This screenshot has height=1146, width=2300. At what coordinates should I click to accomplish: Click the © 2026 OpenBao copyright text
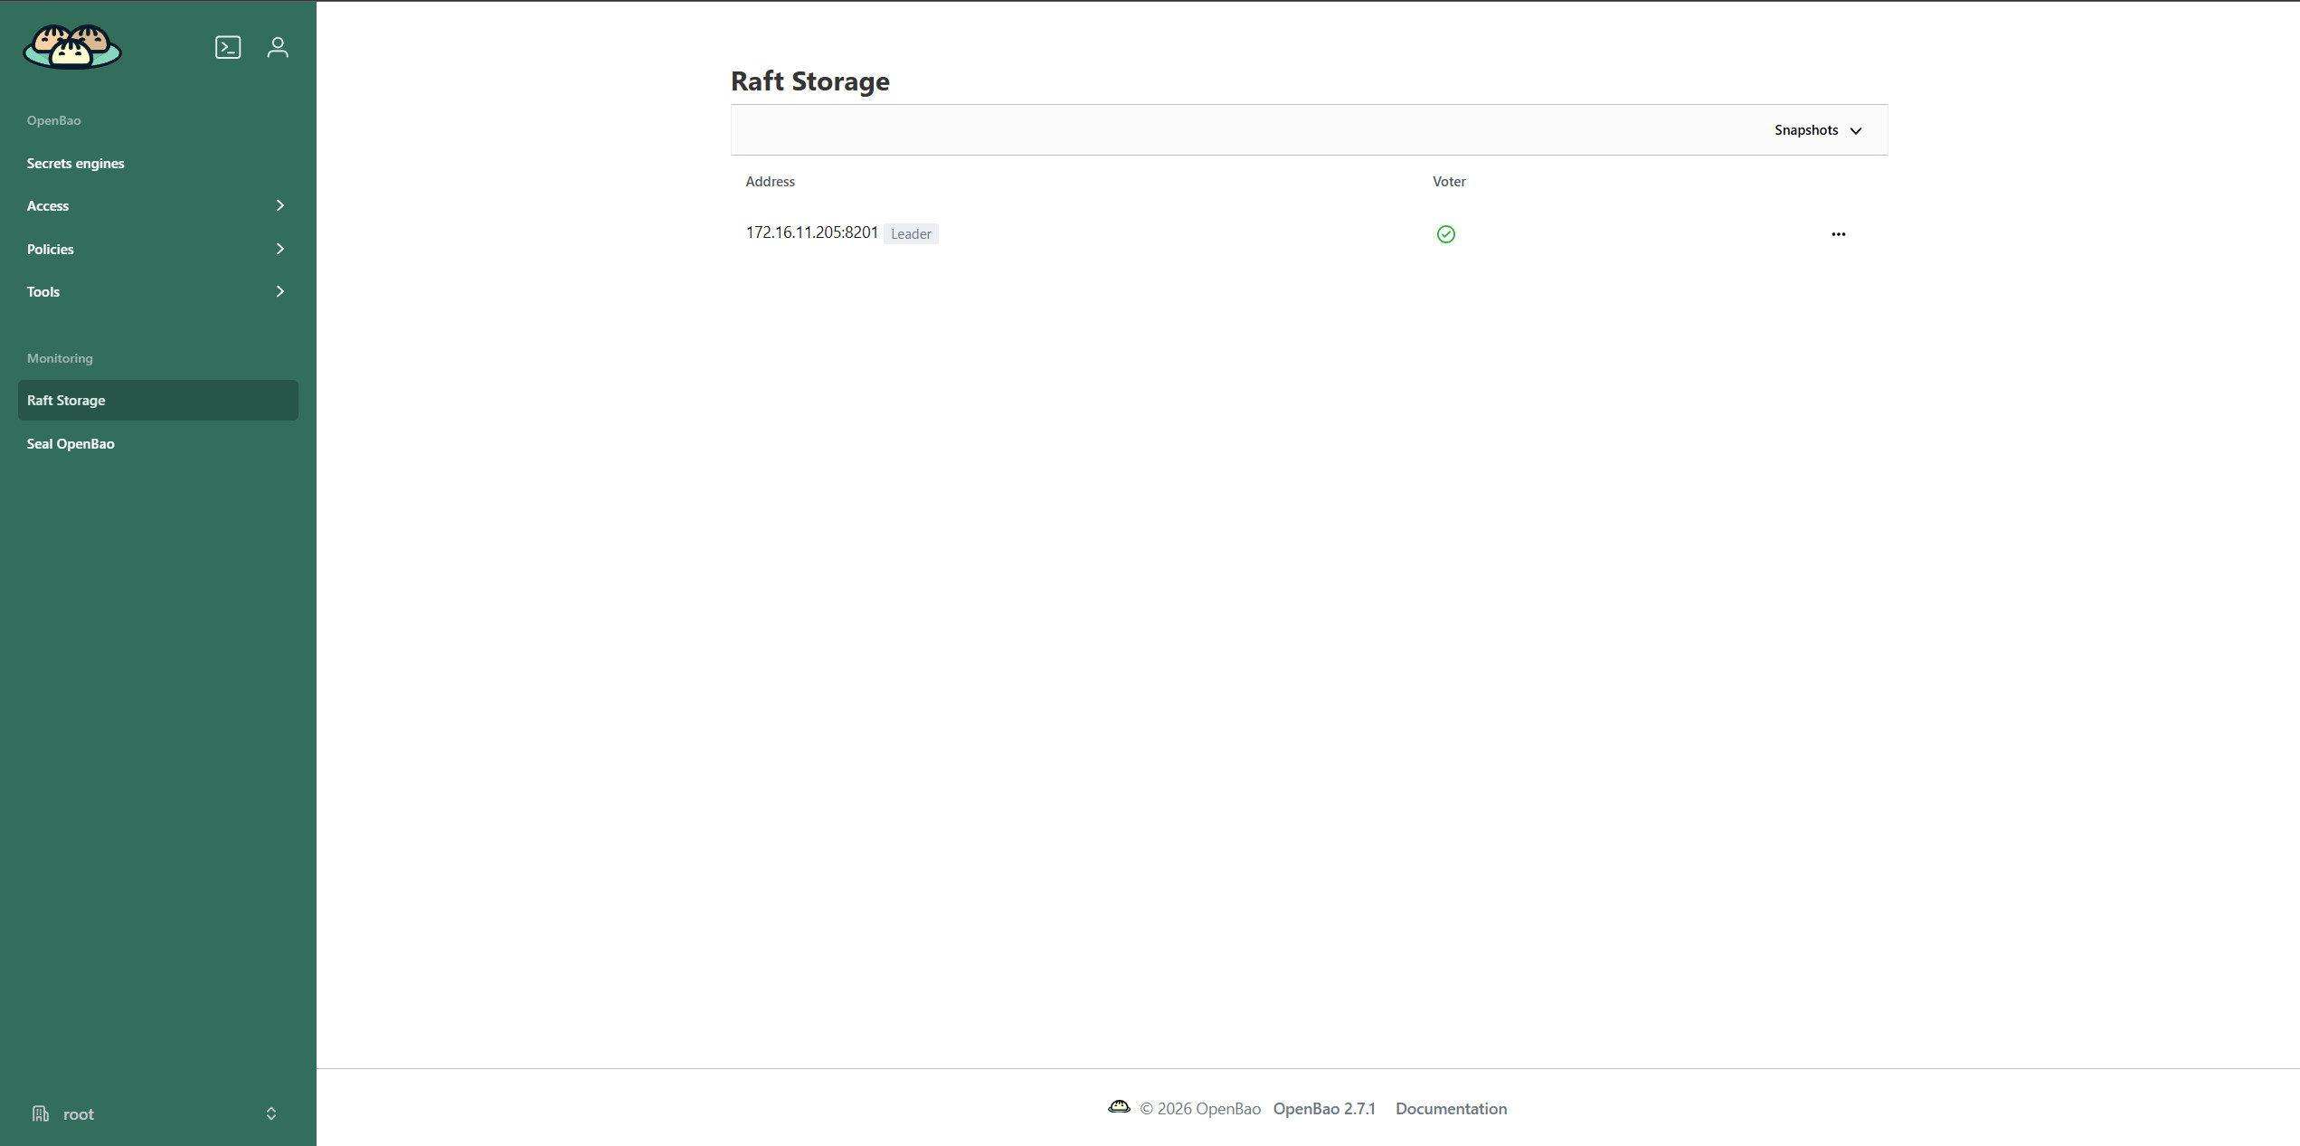pos(1200,1109)
